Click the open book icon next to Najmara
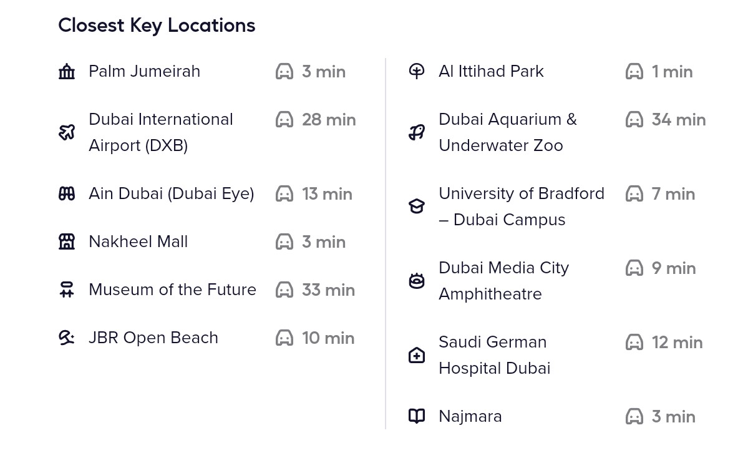 click(x=417, y=417)
